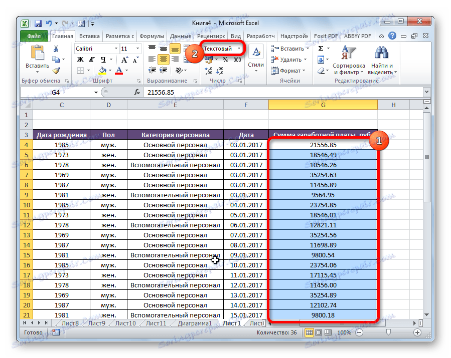This screenshot has width=451, height=358.
Task: Open the Лист11 sheet tab
Action: click(x=155, y=323)
